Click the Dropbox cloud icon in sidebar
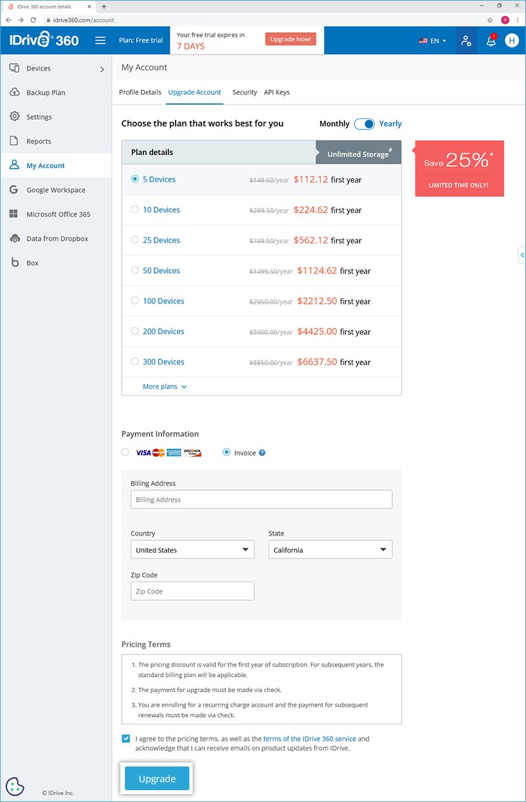 tap(14, 238)
